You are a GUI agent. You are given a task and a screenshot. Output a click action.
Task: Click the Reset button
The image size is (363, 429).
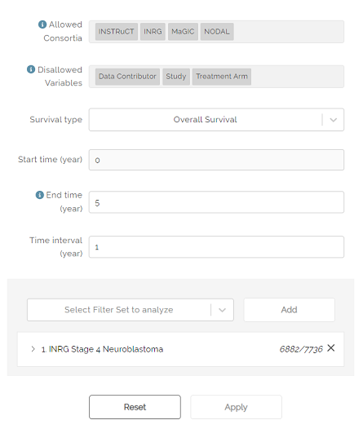pyautogui.click(x=135, y=407)
